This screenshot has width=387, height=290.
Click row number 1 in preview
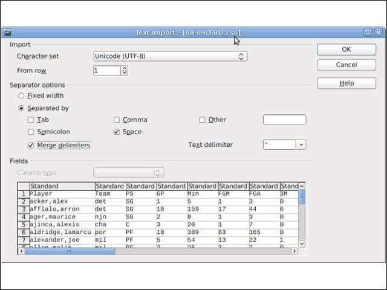click(x=24, y=194)
